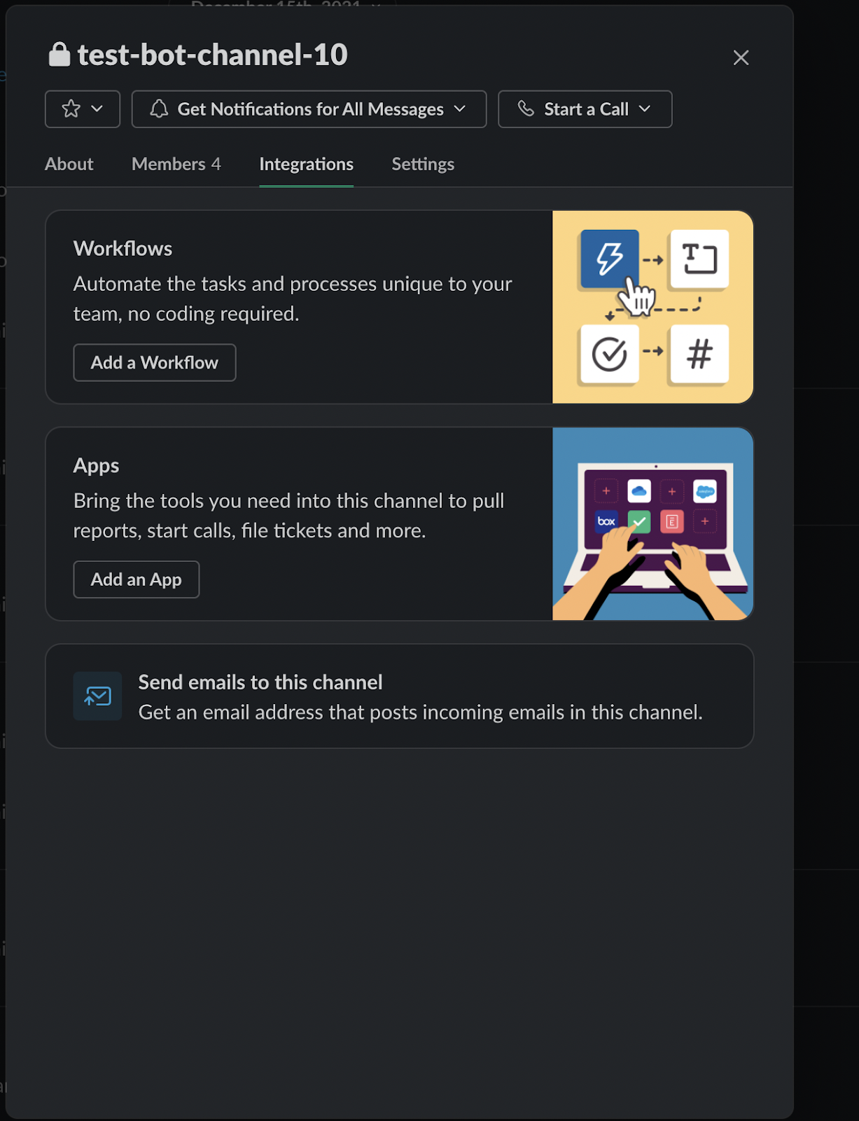This screenshot has width=859, height=1121.
Task: Click the email forwarding envelope icon
Action: 97,696
